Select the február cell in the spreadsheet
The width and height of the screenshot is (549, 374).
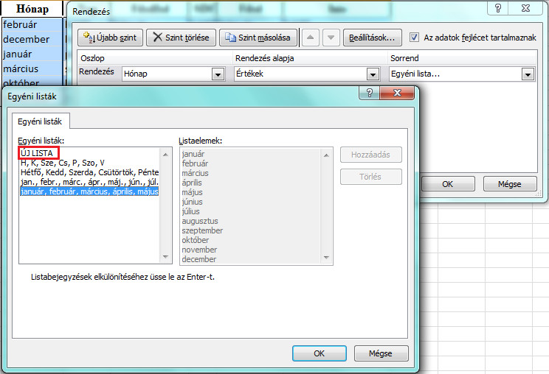pos(32,24)
